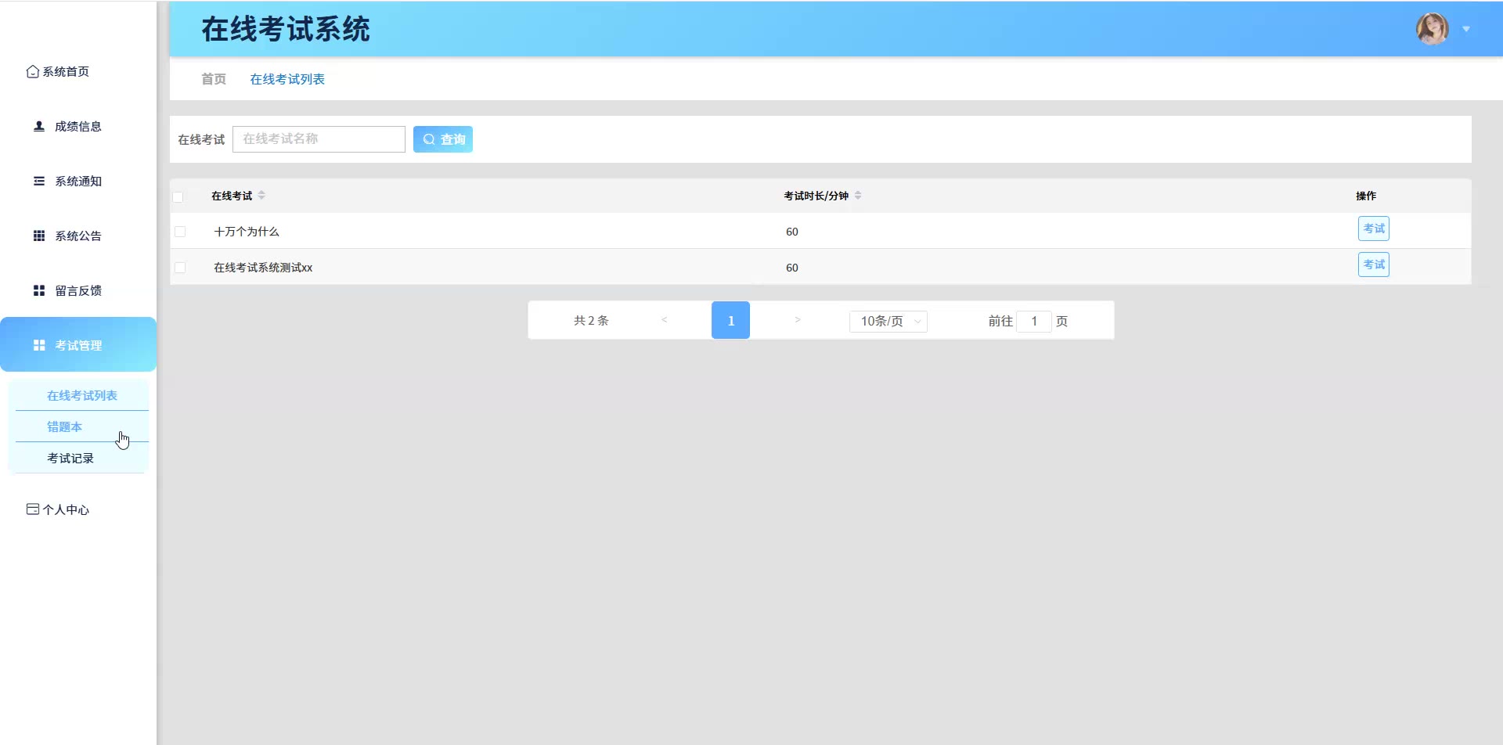Click the magnifier icon in 查询 button

[429, 139]
